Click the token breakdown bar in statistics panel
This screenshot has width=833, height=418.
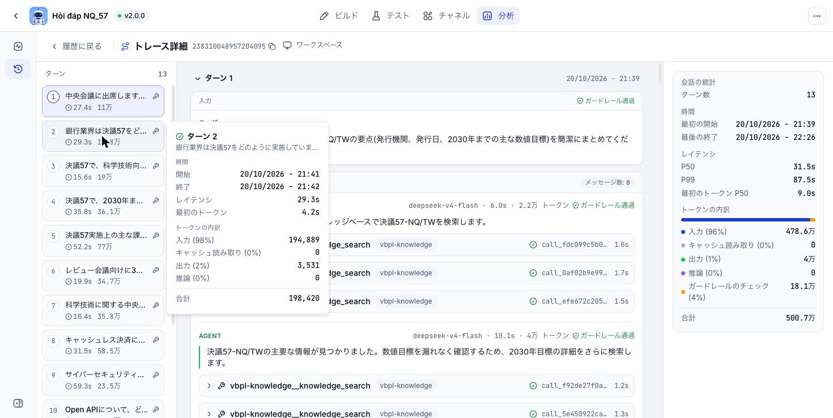(x=748, y=220)
